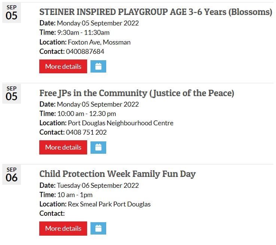The image size is (276, 245).
Task: Click contact number 0400887684
Action: coord(85,51)
